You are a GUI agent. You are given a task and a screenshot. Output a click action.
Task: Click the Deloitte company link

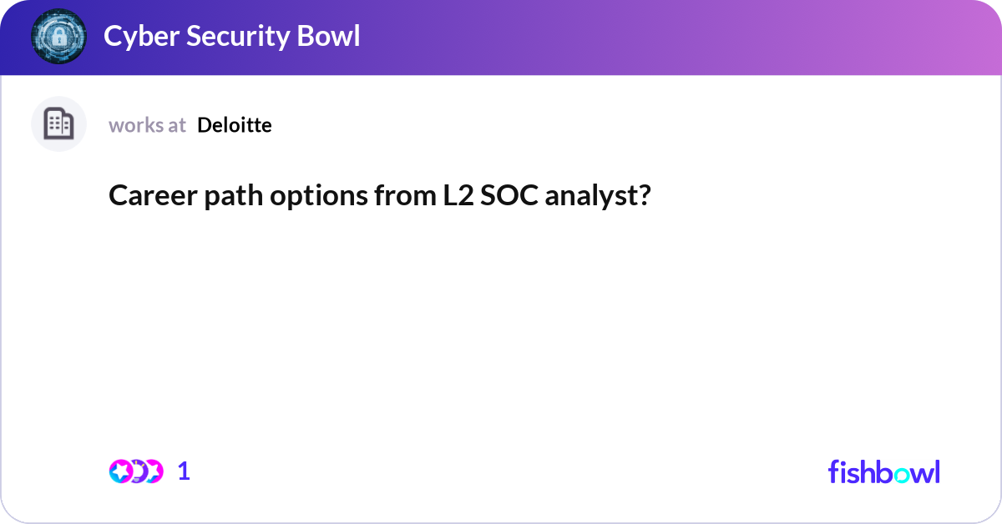point(234,125)
